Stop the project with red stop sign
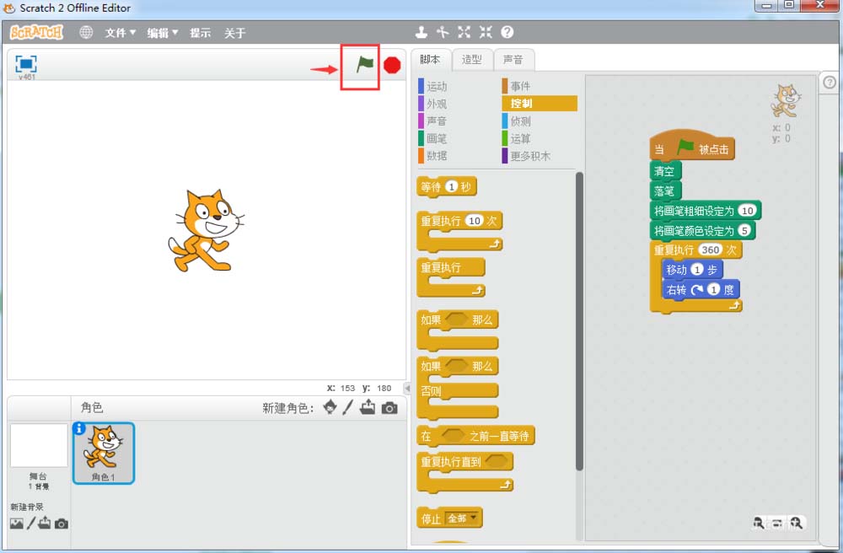Image resolution: width=843 pixels, height=553 pixels. (x=392, y=65)
